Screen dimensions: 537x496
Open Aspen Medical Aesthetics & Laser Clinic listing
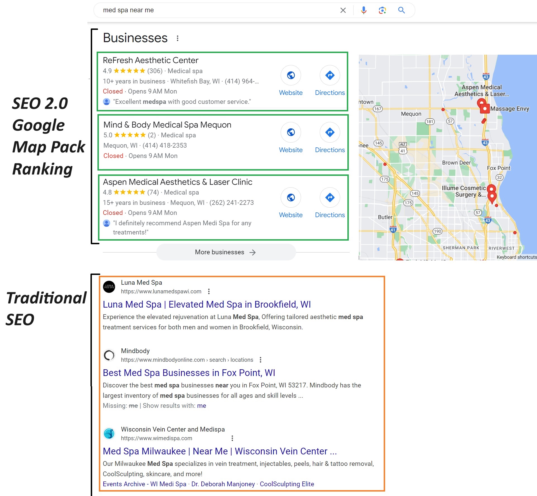[x=178, y=182]
